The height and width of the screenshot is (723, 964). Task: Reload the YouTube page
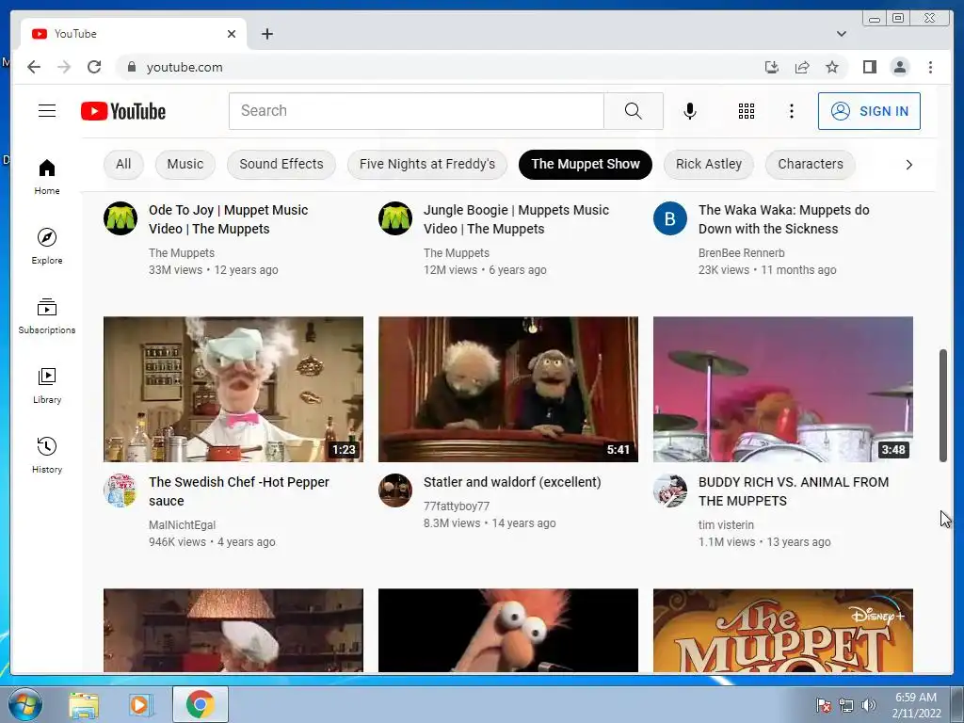tap(94, 67)
